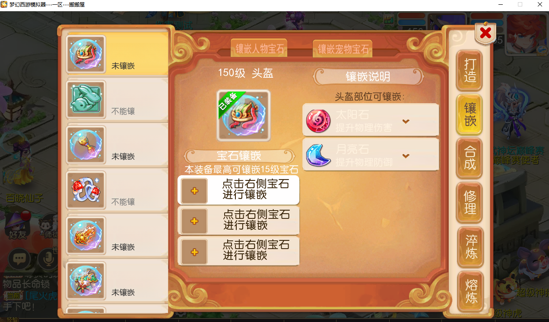This screenshot has height=322, width=549.
Task: Switch to 镶嵌宠物宝石 tab
Action: click(343, 49)
